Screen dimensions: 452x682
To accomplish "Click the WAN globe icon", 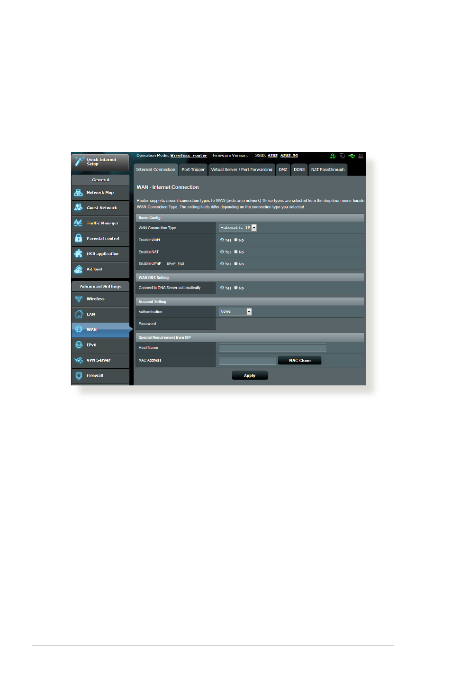I will (x=79, y=329).
